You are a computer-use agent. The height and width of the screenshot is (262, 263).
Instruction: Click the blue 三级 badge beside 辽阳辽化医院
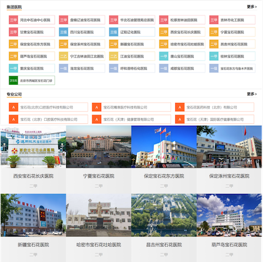[x=113, y=32]
